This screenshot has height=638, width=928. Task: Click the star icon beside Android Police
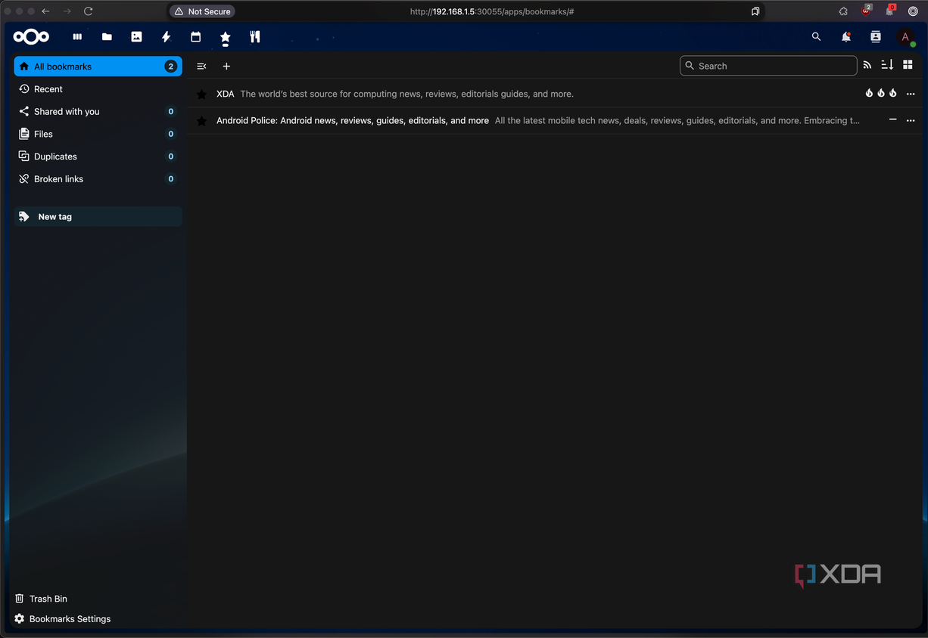pos(201,121)
